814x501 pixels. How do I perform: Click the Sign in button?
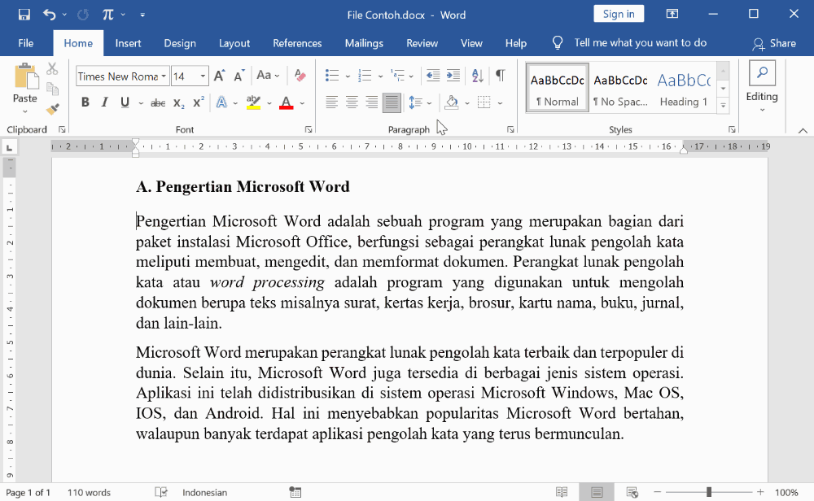619,14
